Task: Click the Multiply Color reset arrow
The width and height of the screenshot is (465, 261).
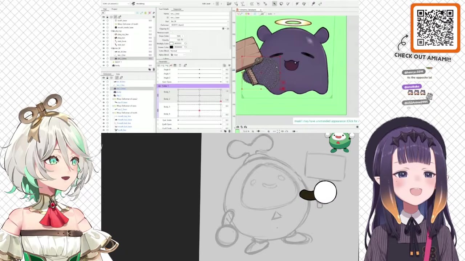Action: point(186,43)
